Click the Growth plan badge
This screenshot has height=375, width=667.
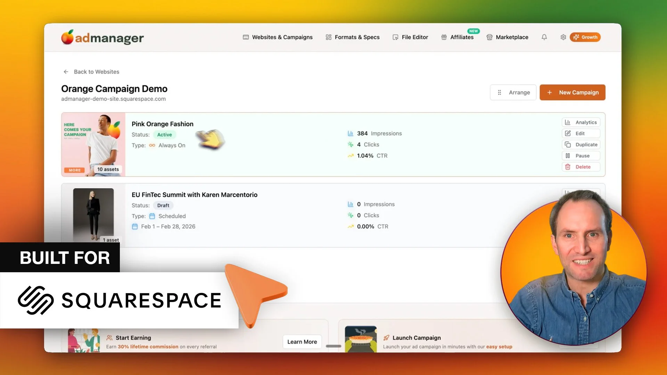click(x=585, y=37)
